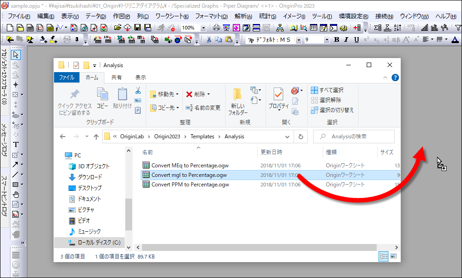This screenshot has height=278, width=462.
Task: Click the Explorer up-folder arrow
Action: coord(96,137)
